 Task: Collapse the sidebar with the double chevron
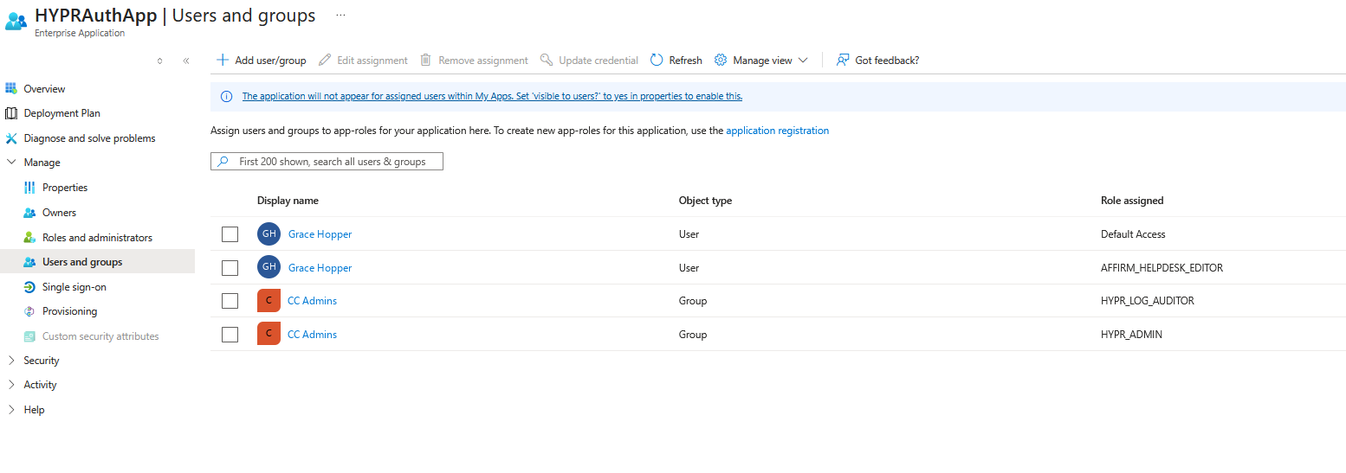pyautogui.click(x=185, y=61)
